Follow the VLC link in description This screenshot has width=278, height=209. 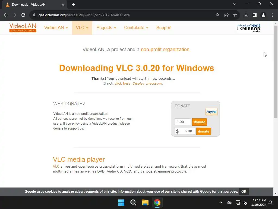[x=56, y=167]
